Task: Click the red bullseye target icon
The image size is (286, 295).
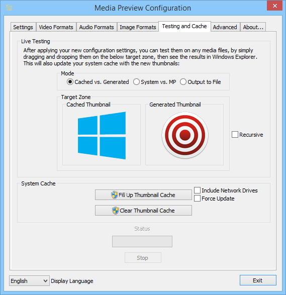Action: 185,135
